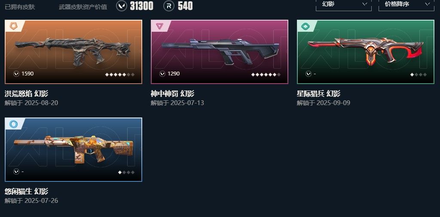The height and width of the screenshot is (217, 440).
Task: Click the orange pentagon tier icon on 洪荒怒焰 card
Action: point(13,26)
